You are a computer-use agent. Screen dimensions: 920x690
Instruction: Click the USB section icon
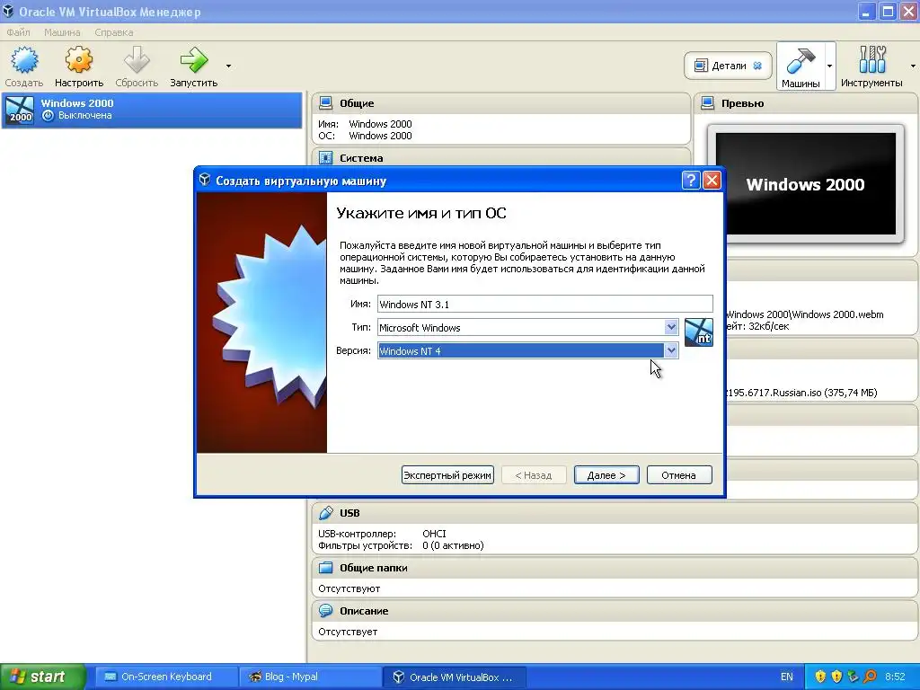[x=325, y=513]
